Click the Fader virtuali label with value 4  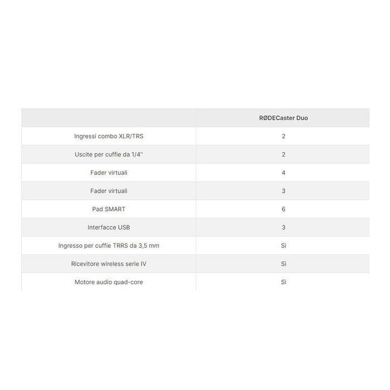[109, 173]
